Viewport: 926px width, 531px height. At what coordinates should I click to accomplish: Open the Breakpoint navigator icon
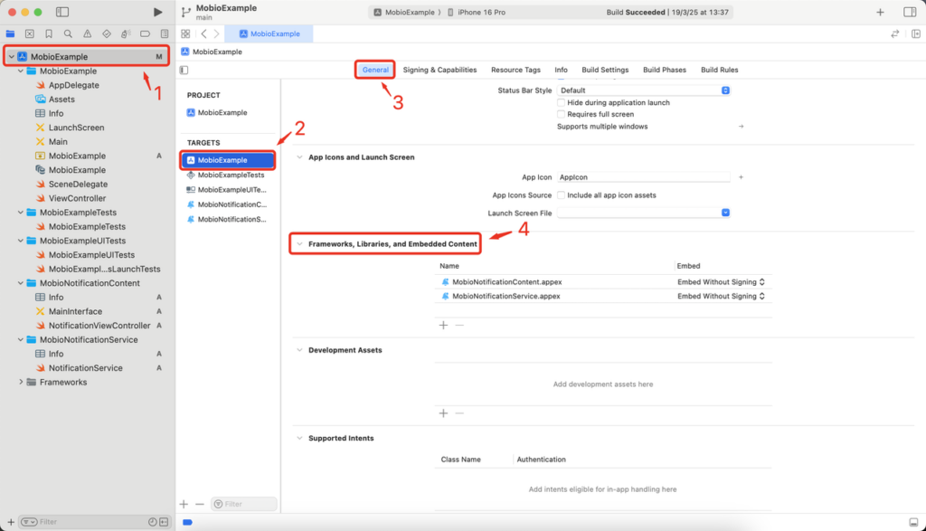coord(145,33)
